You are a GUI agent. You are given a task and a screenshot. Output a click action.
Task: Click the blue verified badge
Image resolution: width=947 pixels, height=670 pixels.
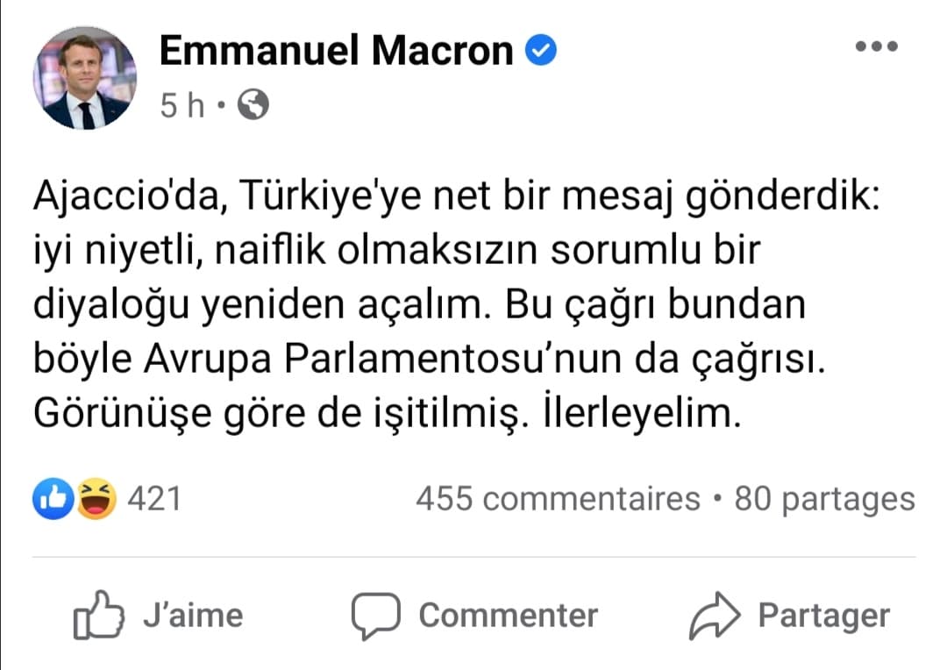[x=542, y=53]
